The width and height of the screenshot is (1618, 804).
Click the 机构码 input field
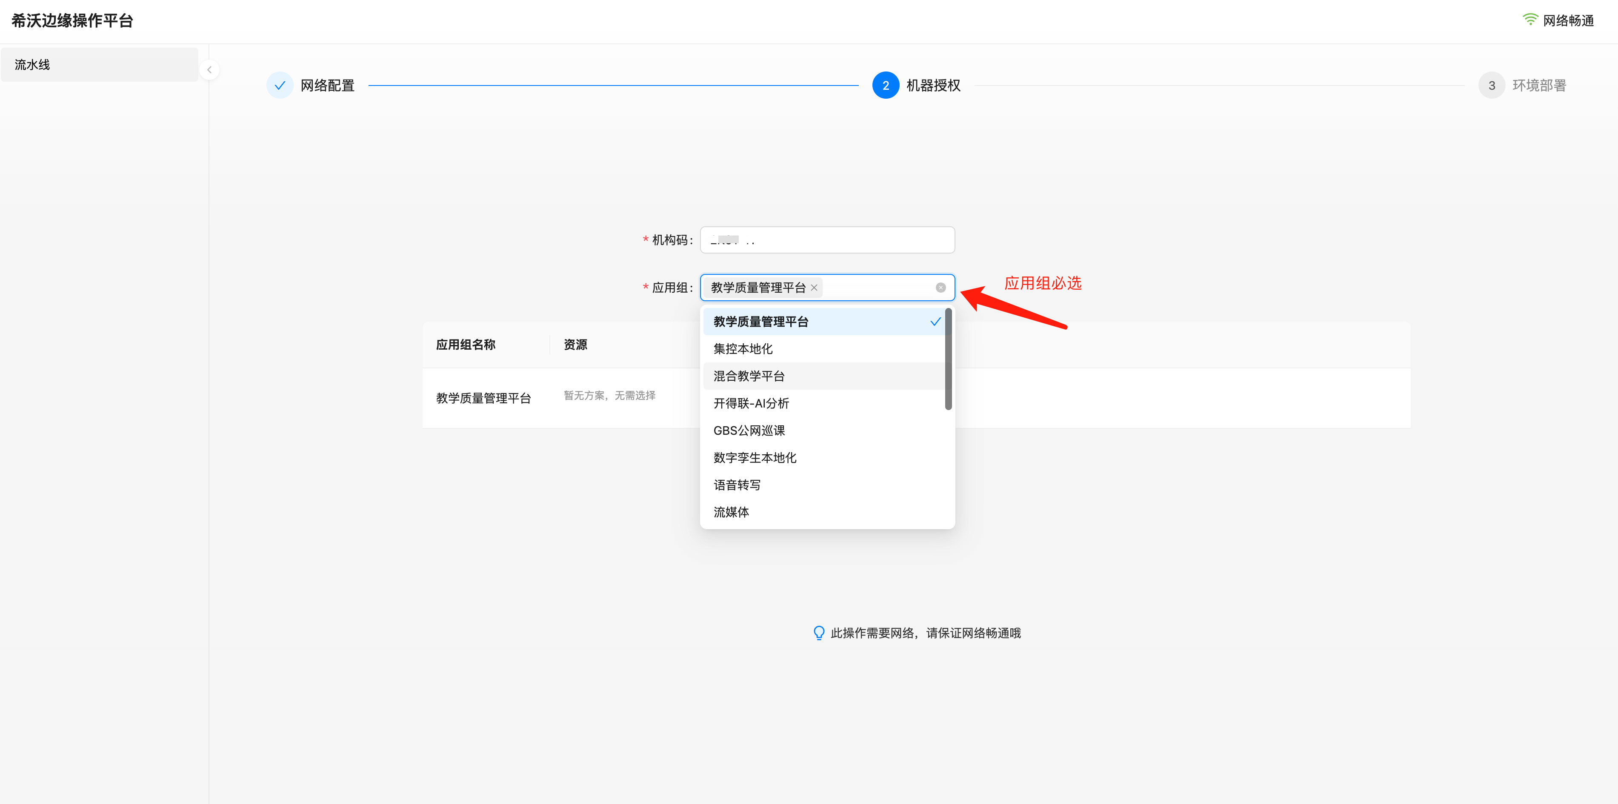pyautogui.click(x=827, y=240)
